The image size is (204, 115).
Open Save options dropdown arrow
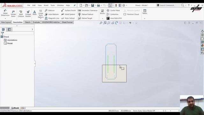point(95,5)
